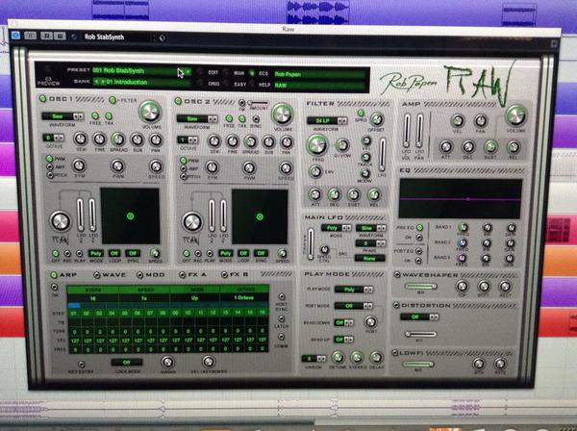Click the preset name field 001 Rob StabSynth
The image size is (577, 431).
click(x=135, y=70)
